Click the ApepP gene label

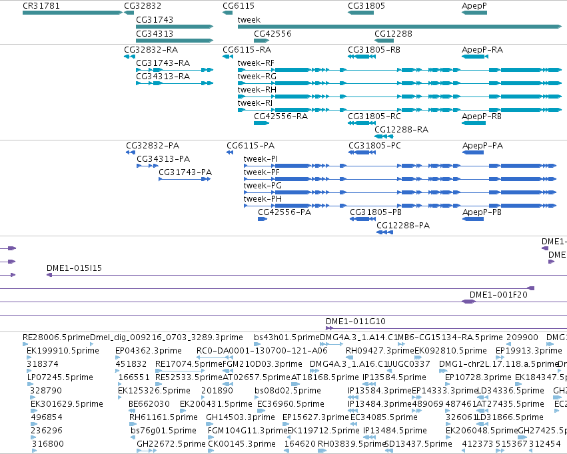click(474, 6)
